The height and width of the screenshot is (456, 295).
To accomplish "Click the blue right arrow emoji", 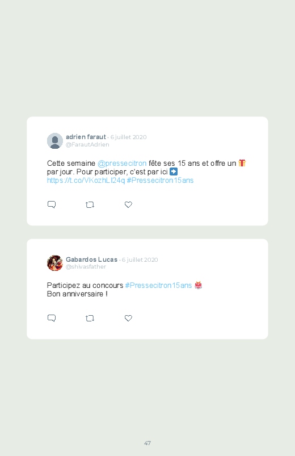I will 174,171.
